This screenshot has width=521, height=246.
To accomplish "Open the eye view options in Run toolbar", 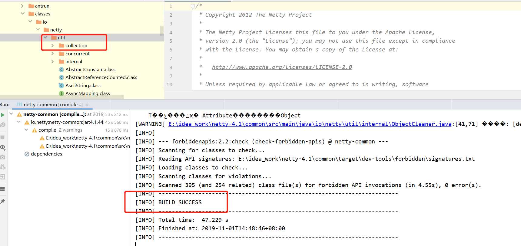I will tap(3, 147).
